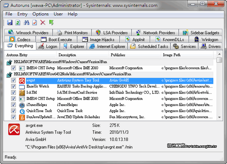Disable the iTunesHelper checkbox
The height and width of the screenshot is (164, 227).
14,105
